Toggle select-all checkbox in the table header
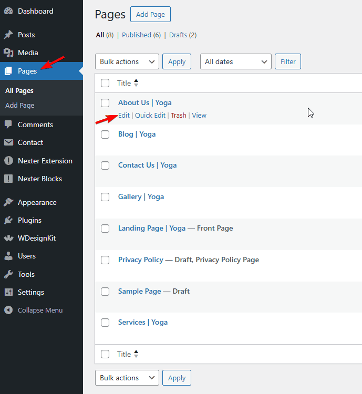Image resolution: width=362 pixels, height=394 pixels. click(105, 83)
